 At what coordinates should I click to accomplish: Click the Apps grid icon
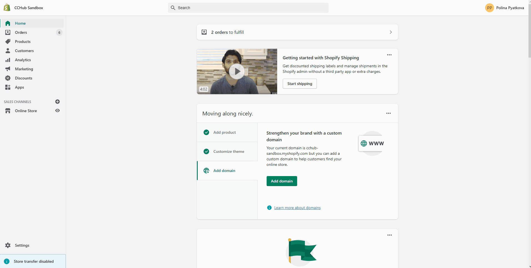pos(8,87)
